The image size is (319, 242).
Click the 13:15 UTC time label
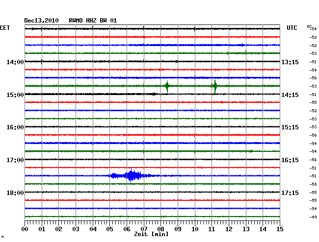[x=290, y=62]
